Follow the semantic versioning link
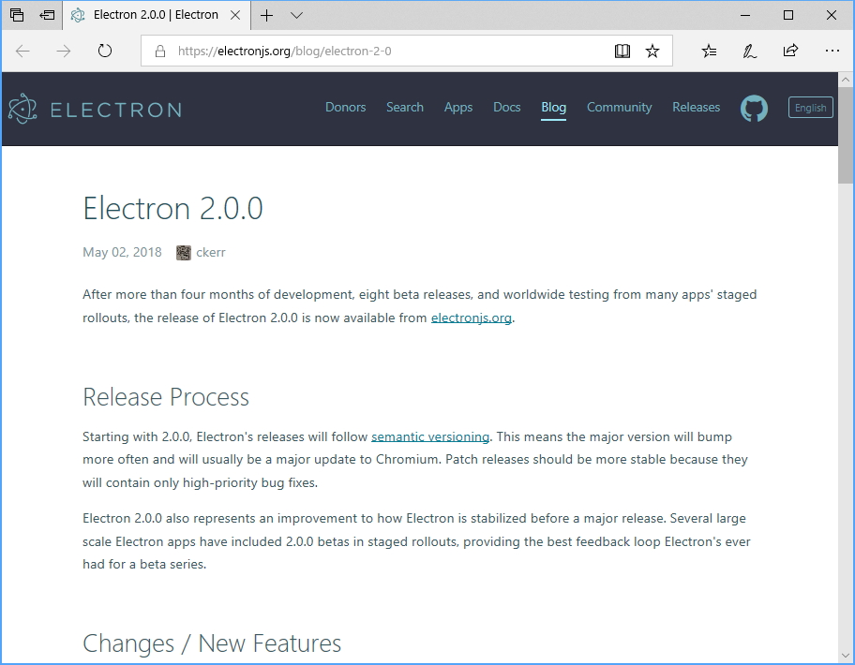Viewport: 855px width, 665px height. point(430,436)
